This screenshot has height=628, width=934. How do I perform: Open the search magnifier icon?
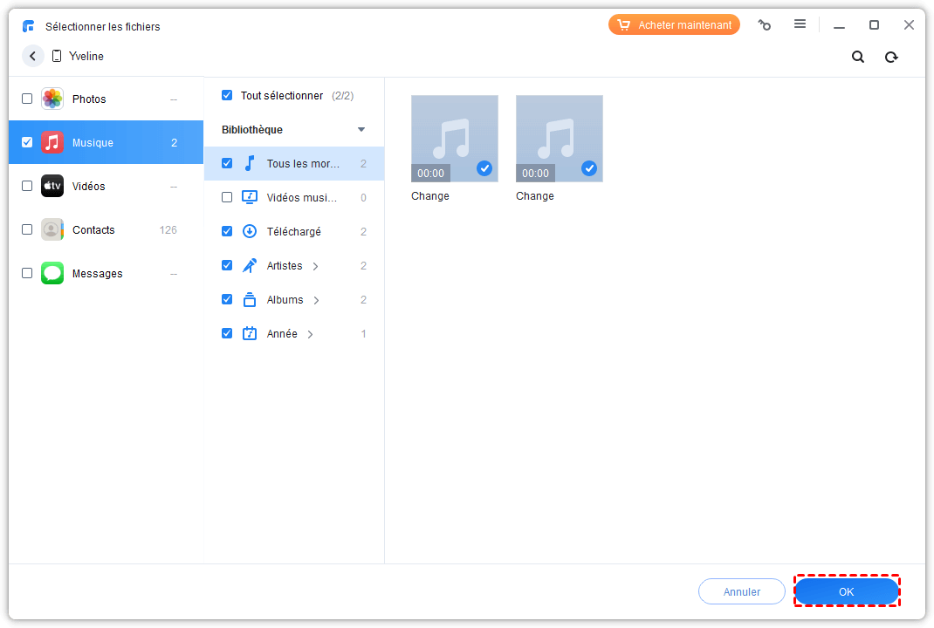click(x=858, y=57)
